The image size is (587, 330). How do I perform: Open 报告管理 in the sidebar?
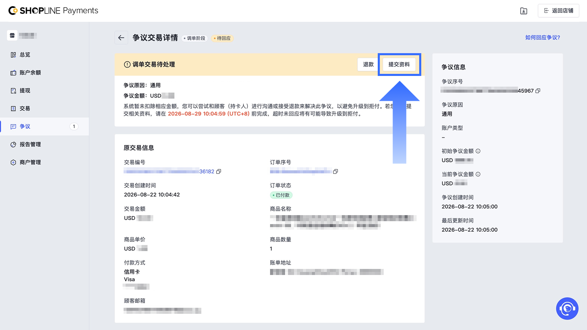point(44,144)
